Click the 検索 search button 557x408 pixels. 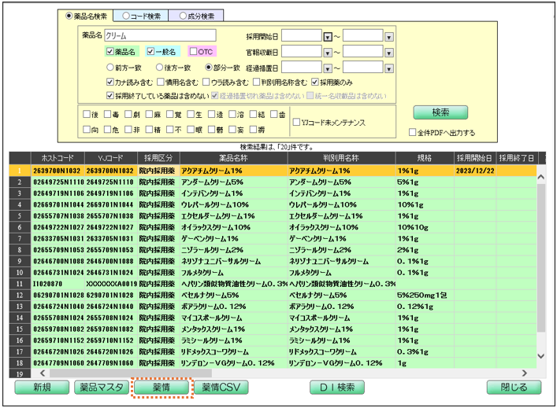(440, 112)
